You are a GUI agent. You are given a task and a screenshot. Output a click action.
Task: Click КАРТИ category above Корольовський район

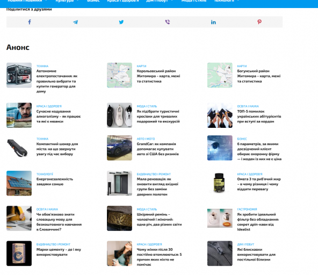tap(141, 66)
